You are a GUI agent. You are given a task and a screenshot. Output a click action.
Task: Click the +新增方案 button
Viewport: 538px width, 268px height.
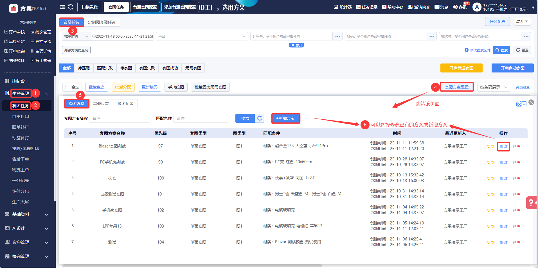[285, 118]
